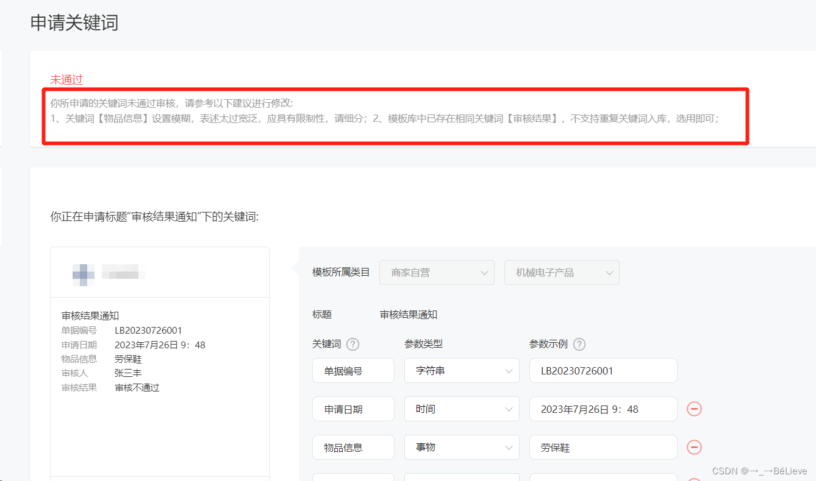Click the LB20230726001 example field
Image resolution: width=816 pixels, height=481 pixels.
coord(603,370)
